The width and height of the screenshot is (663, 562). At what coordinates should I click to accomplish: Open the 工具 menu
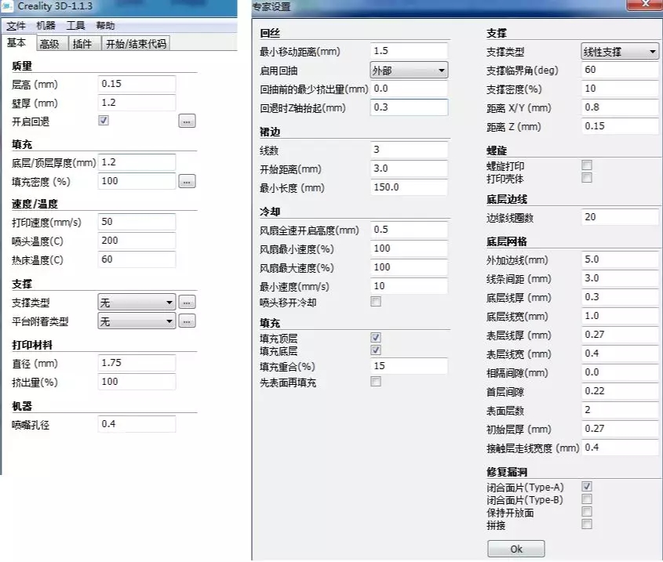point(75,26)
